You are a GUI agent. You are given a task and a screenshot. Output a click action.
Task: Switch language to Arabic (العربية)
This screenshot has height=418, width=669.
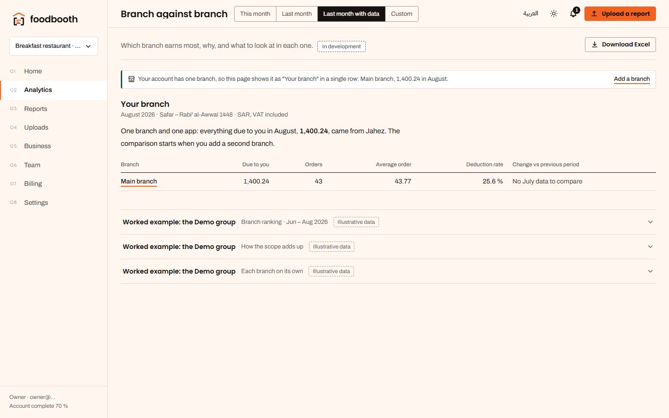(531, 13)
